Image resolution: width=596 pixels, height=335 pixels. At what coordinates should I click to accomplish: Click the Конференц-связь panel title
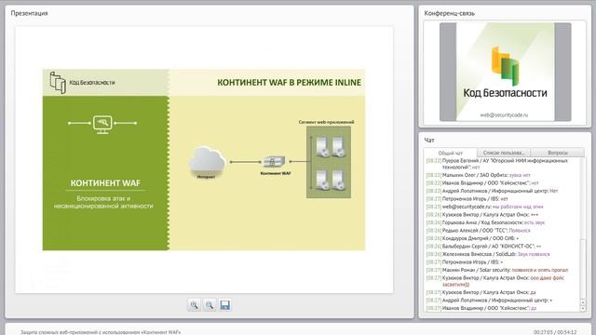[x=449, y=13]
